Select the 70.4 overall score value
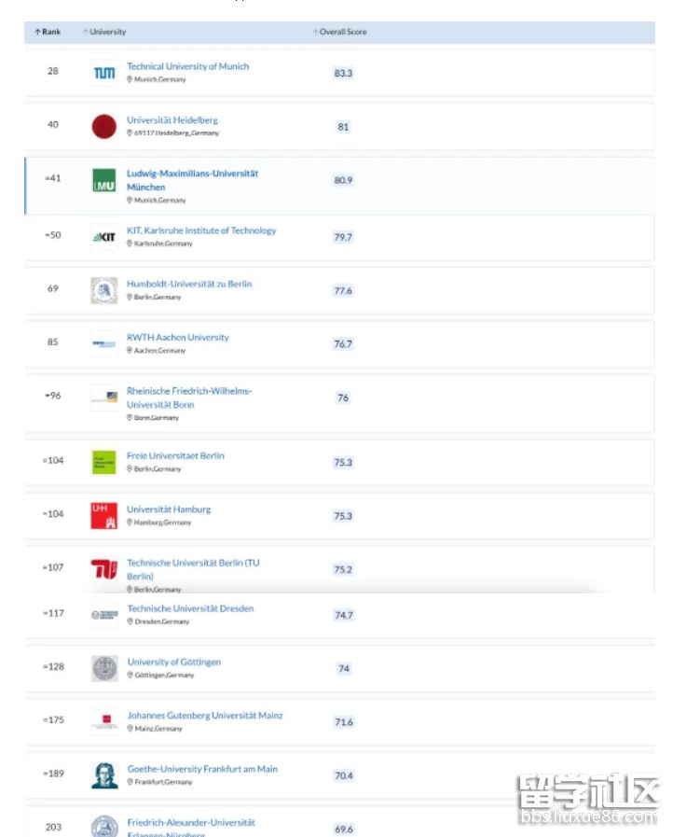 click(x=343, y=775)
